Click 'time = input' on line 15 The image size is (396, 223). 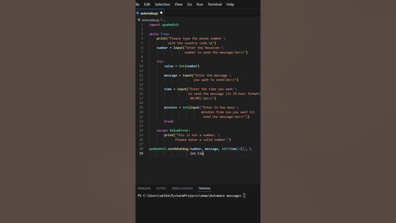[x=175, y=89]
